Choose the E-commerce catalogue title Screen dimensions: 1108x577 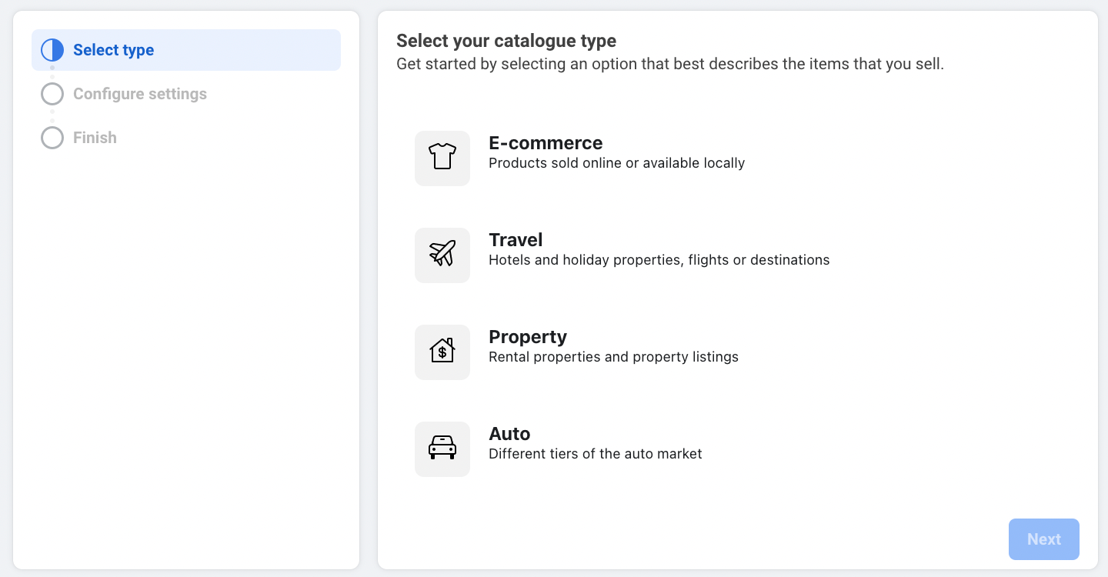coord(546,143)
